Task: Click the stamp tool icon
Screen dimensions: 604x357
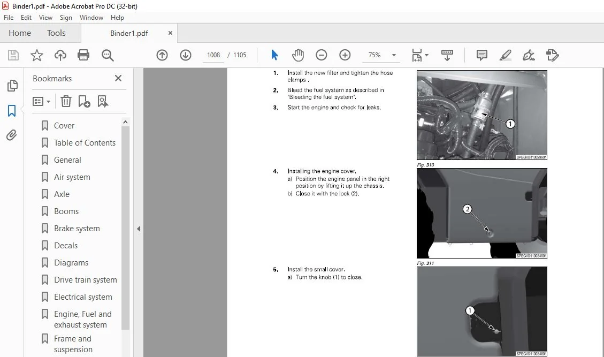Action: 553,55
